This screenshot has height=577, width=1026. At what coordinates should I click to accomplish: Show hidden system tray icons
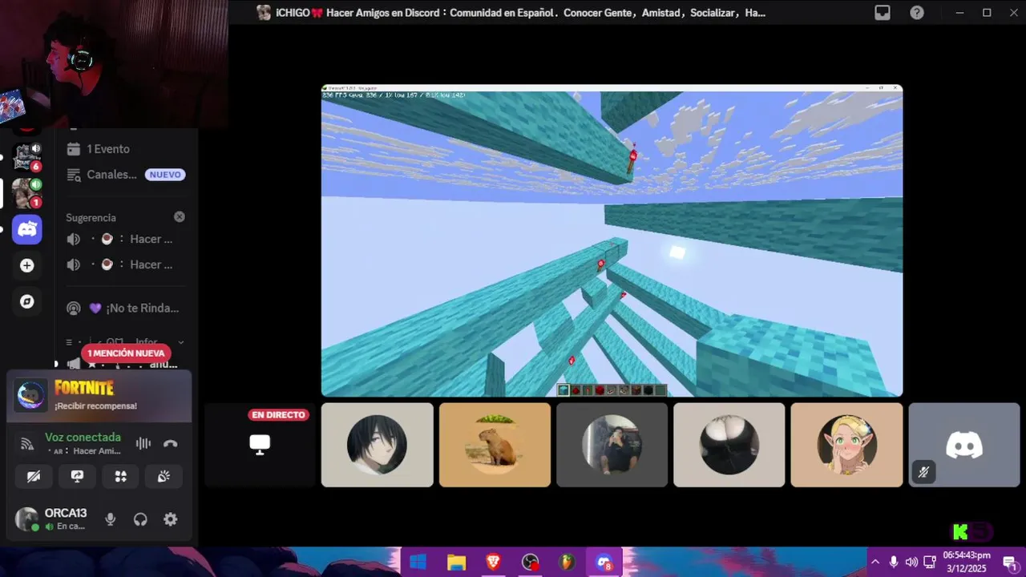[875, 563]
